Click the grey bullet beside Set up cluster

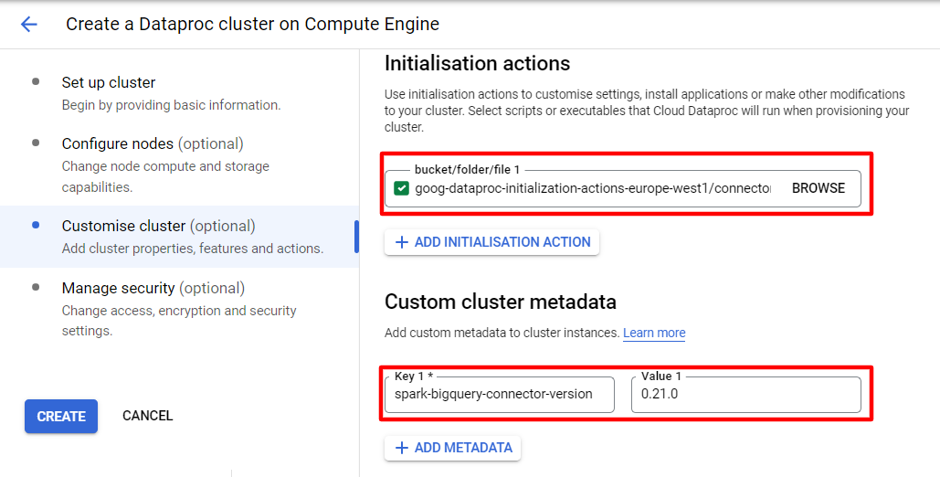tap(36, 81)
